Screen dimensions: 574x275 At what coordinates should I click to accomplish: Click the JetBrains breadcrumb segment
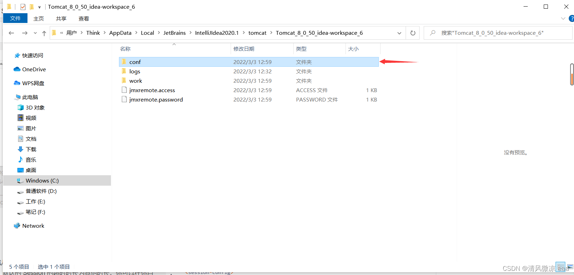174,33
